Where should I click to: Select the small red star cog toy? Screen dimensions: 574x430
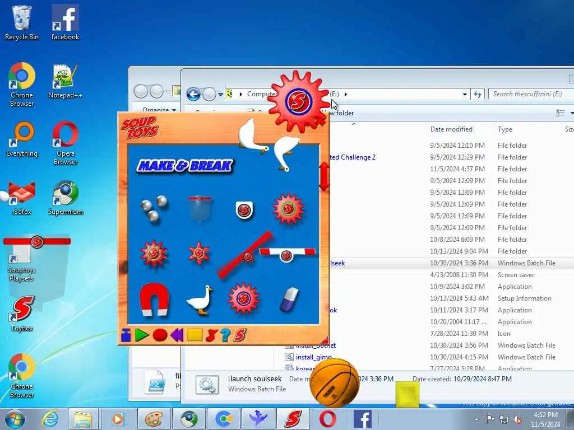[199, 253]
